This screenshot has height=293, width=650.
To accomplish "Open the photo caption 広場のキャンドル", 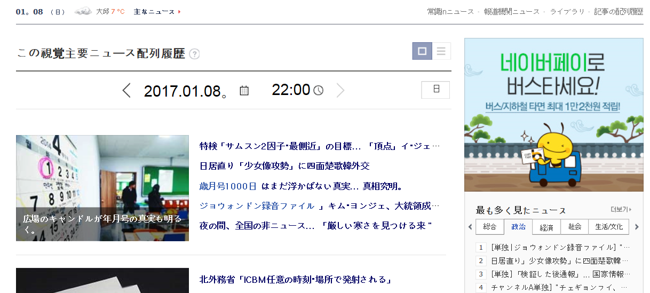I will pyautogui.click(x=102, y=225).
